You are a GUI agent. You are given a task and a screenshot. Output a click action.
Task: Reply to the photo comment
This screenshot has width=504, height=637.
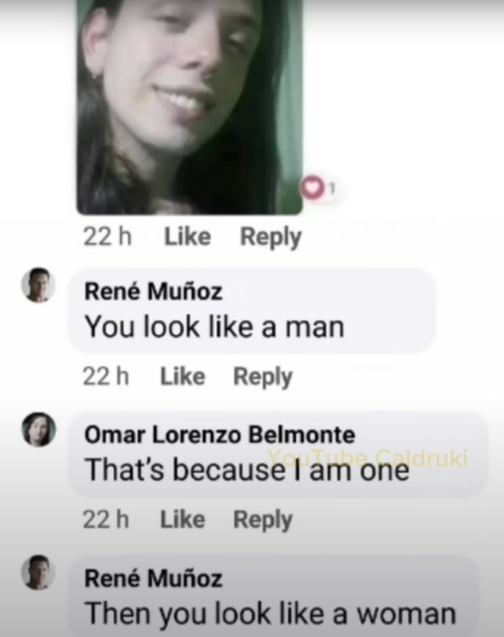coord(271,238)
